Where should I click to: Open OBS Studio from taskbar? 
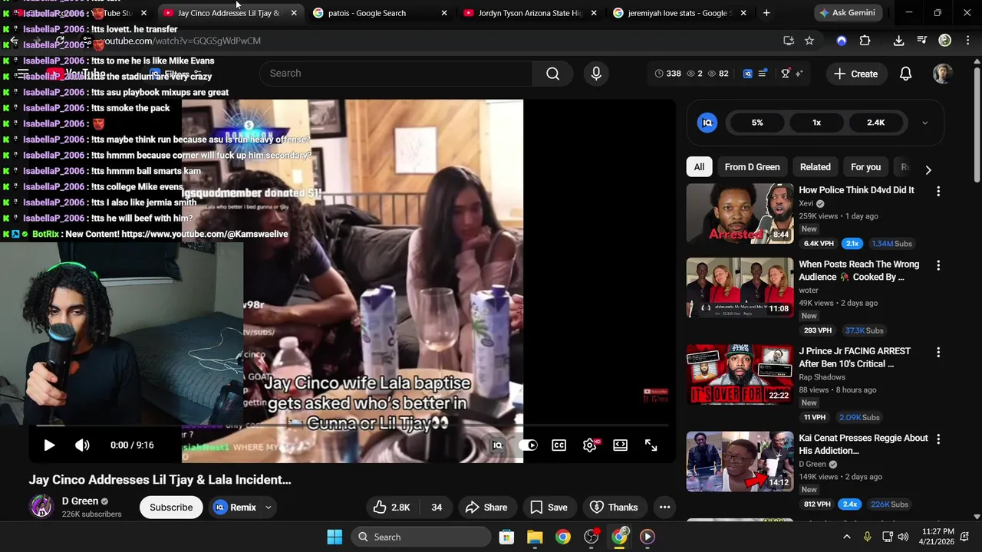[592, 537]
